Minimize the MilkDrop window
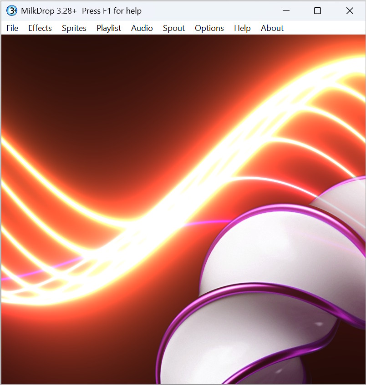The height and width of the screenshot is (385, 366). [286, 11]
